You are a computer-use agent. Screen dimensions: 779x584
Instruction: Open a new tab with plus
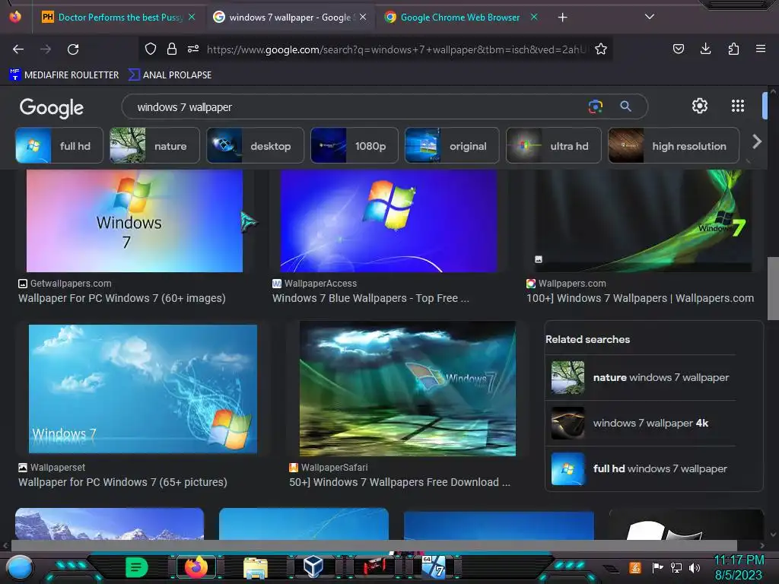point(562,17)
